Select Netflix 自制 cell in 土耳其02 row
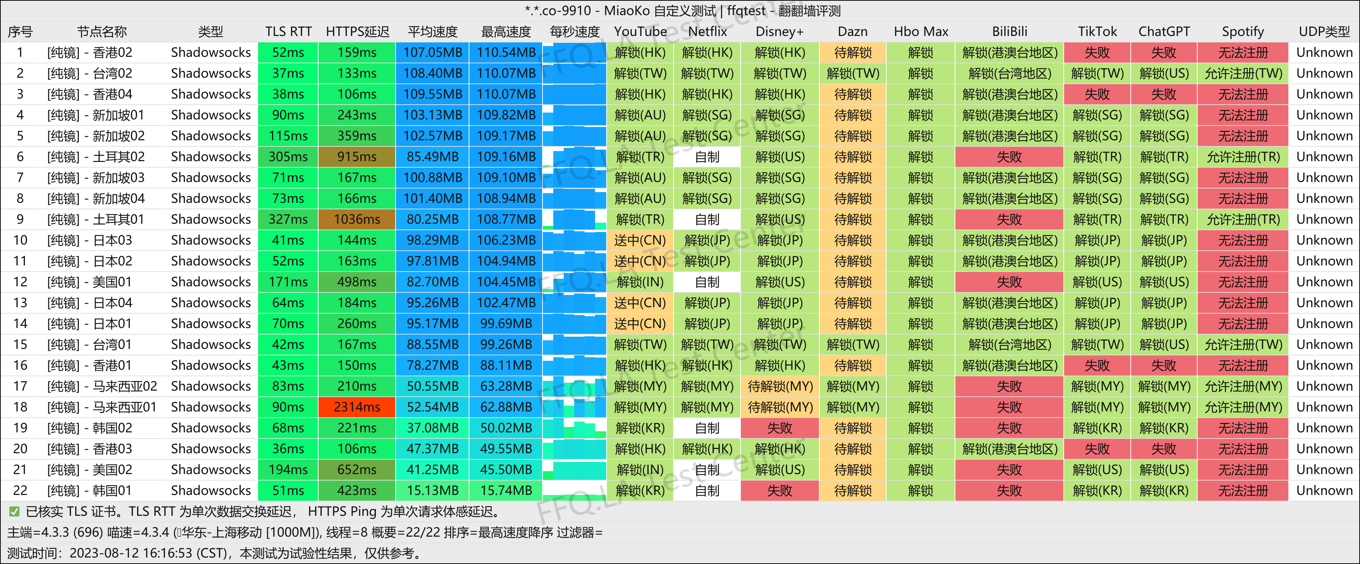 tap(707, 157)
